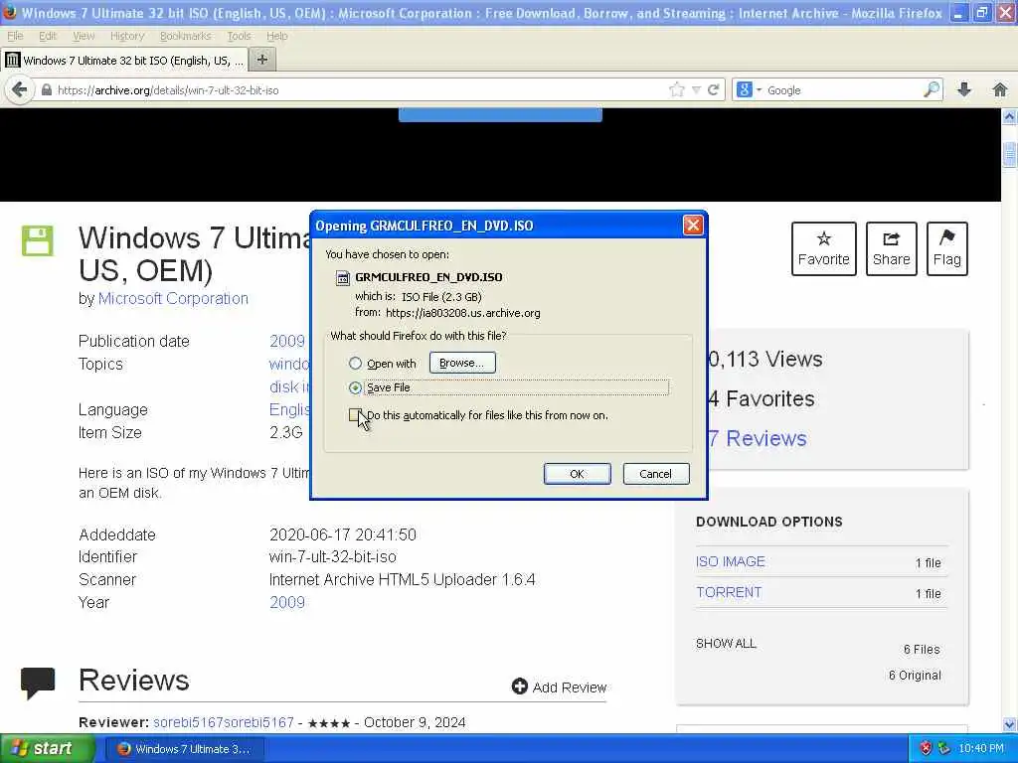
Task: Open the File menu
Action: pyautogui.click(x=15, y=36)
